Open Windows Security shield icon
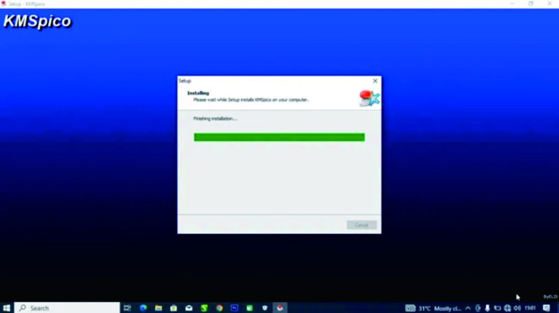This screenshot has height=313, width=559. coord(265,308)
